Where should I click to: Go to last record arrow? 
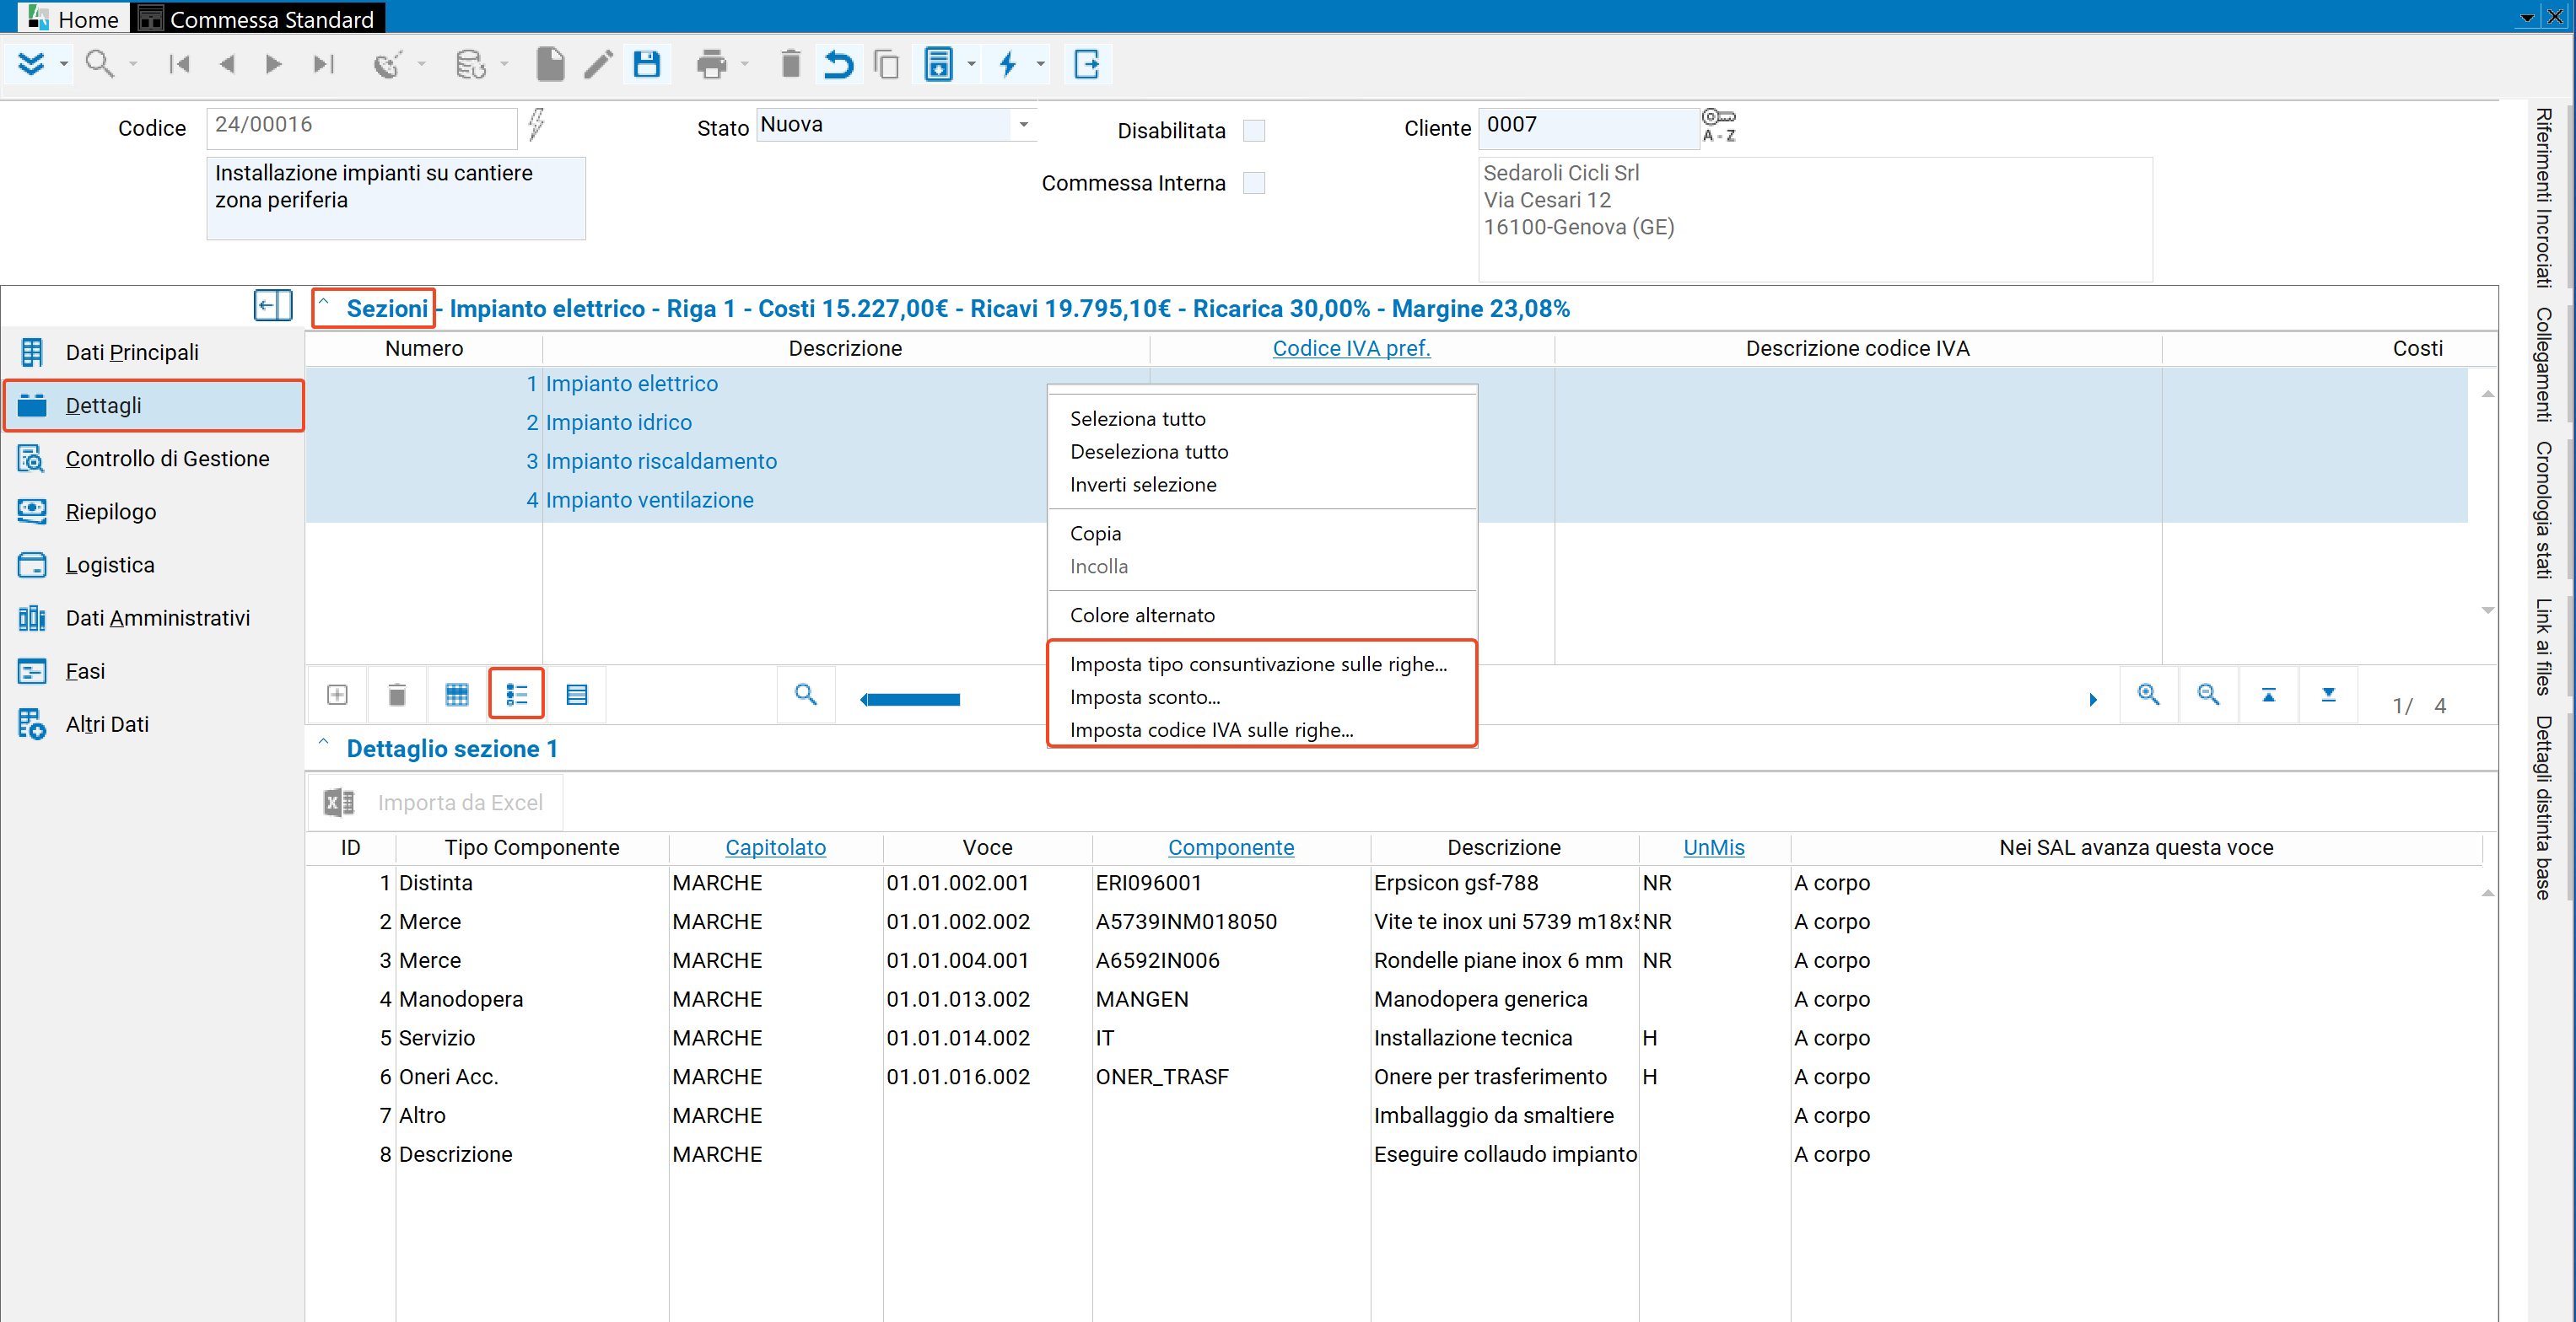[x=323, y=65]
